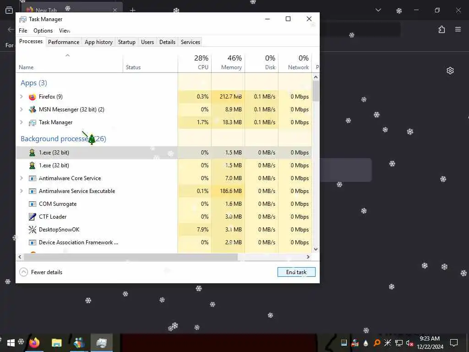Click the COM Surrogate process icon
469x352 pixels.
[x=33, y=204]
